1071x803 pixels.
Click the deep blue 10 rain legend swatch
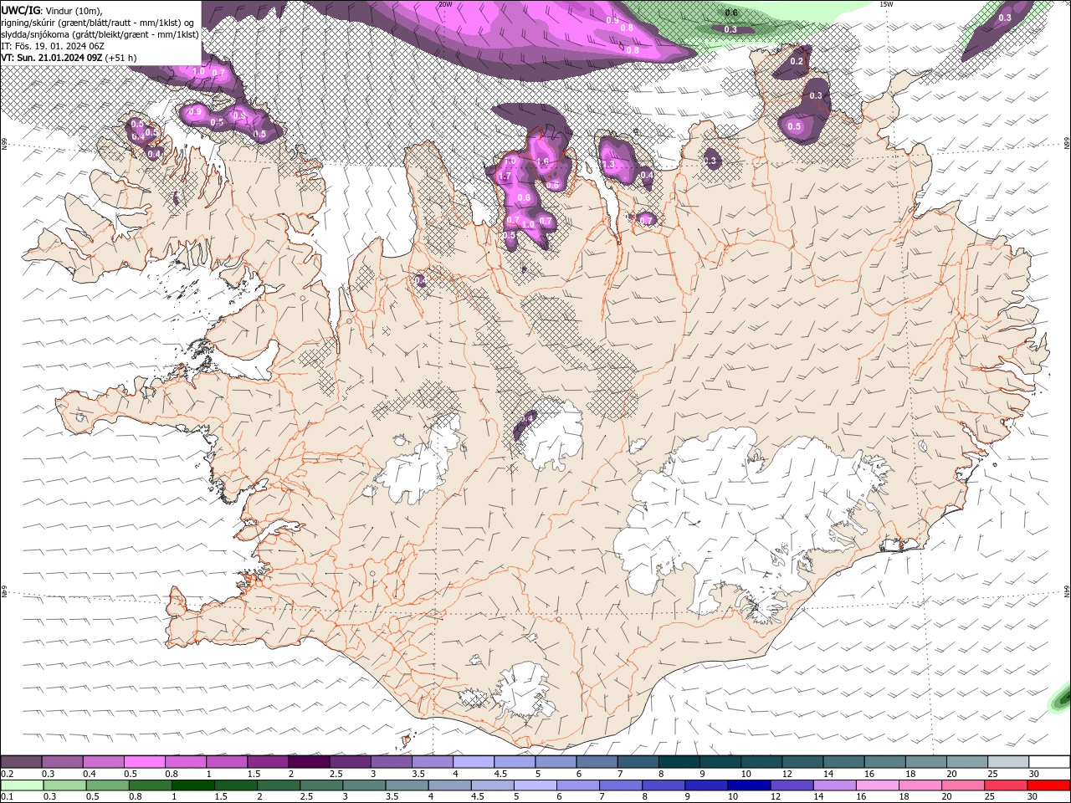tap(749, 785)
